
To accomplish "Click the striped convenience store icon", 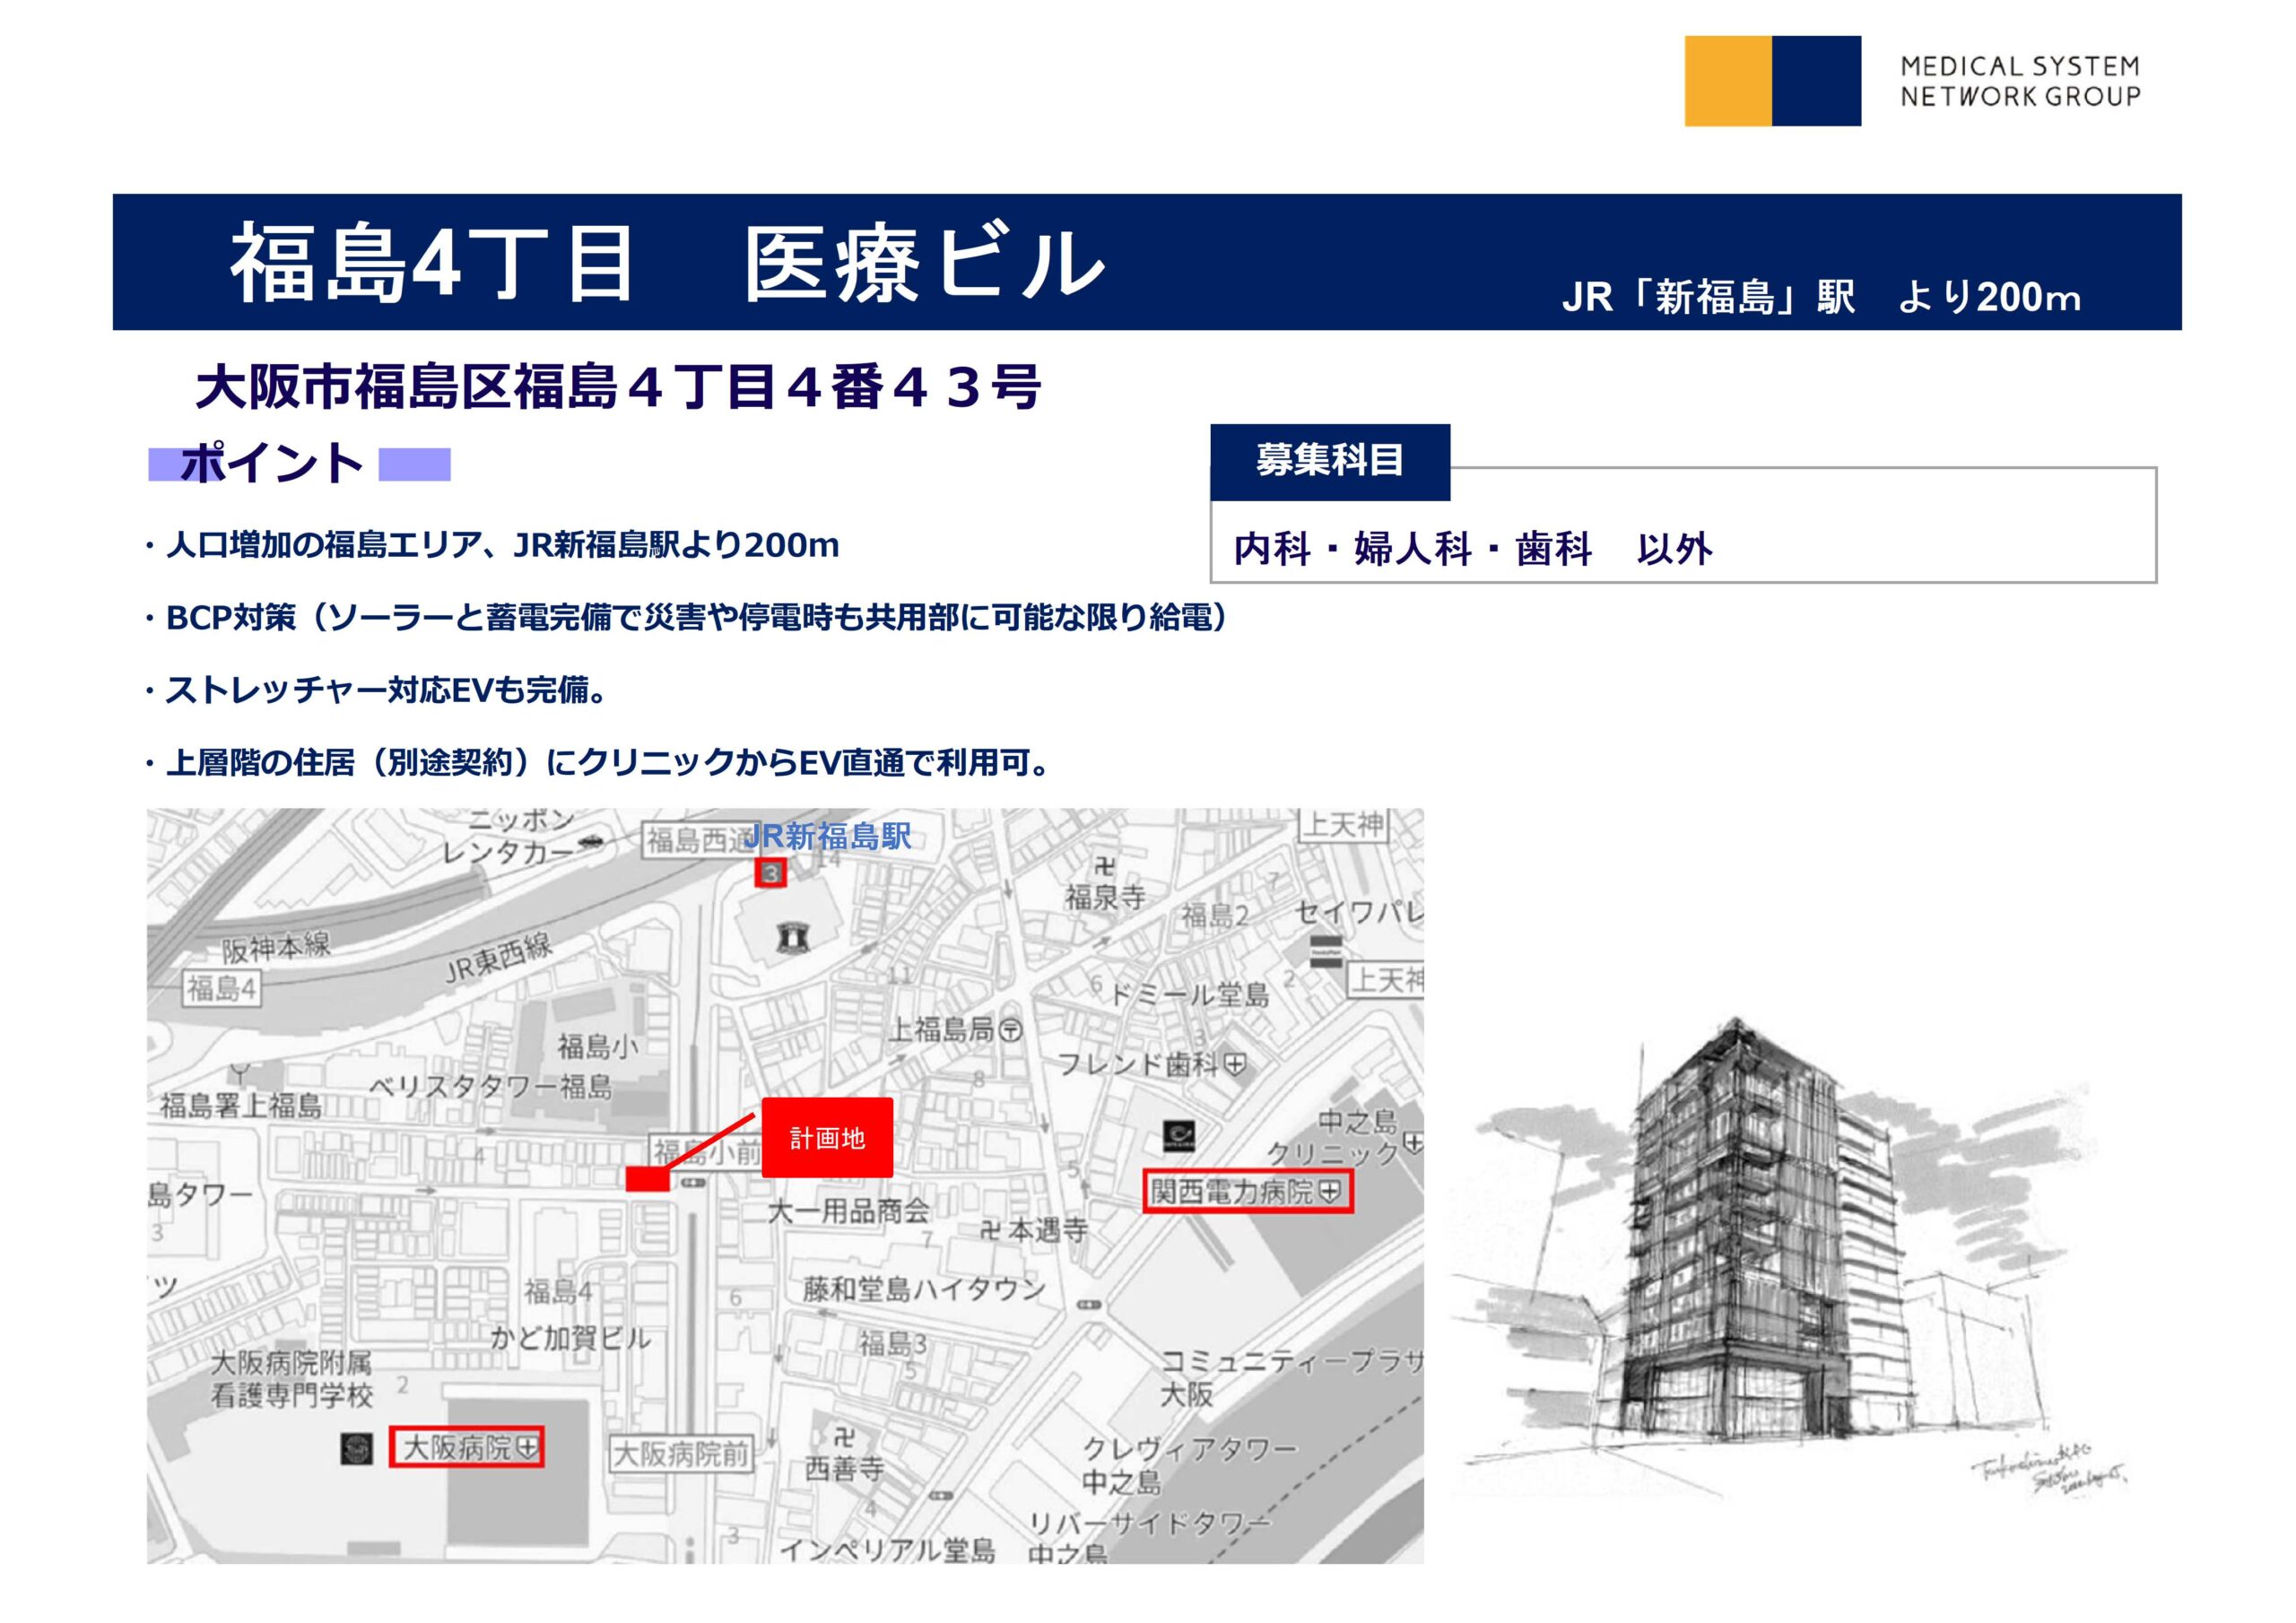I will click(x=1326, y=951).
